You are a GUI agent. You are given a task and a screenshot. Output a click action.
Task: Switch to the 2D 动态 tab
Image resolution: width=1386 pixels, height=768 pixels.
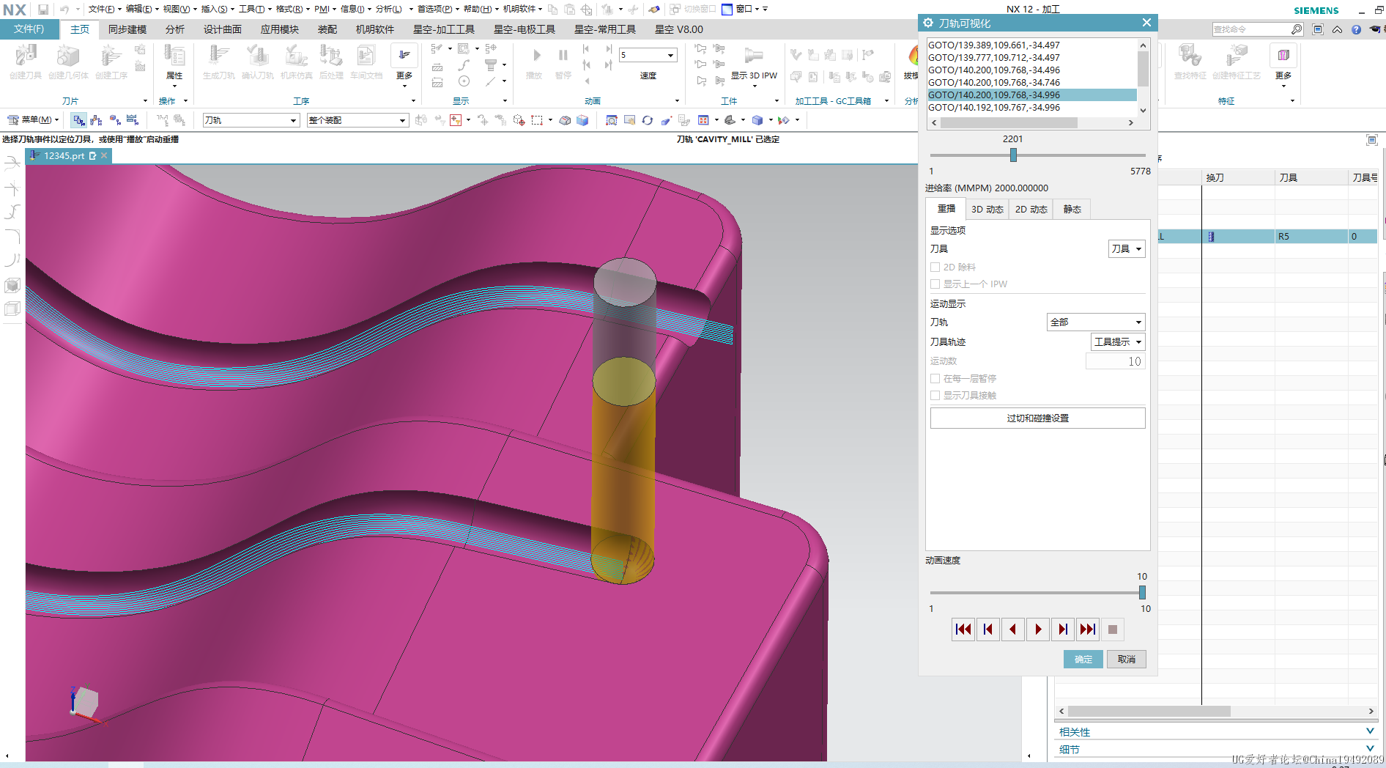(1031, 210)
